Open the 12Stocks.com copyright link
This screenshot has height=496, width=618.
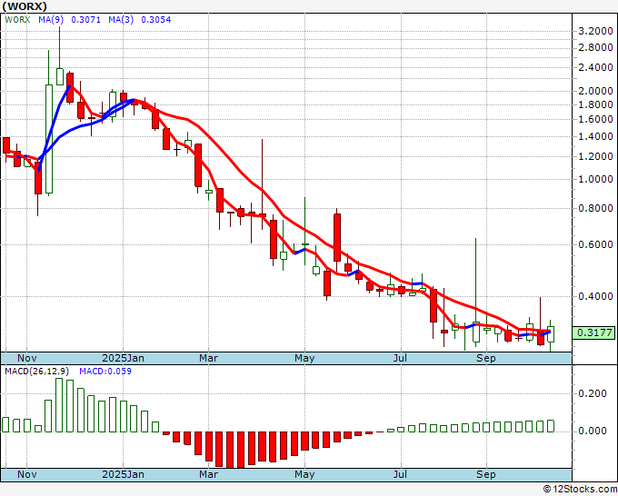[x=580, y=490]
